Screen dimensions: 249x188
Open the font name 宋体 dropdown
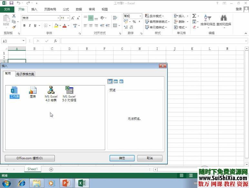click(x=58, y=18)
